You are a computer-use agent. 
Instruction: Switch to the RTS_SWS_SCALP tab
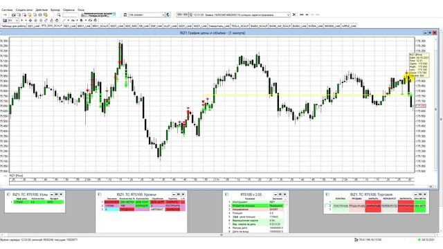tap(52, 26)
